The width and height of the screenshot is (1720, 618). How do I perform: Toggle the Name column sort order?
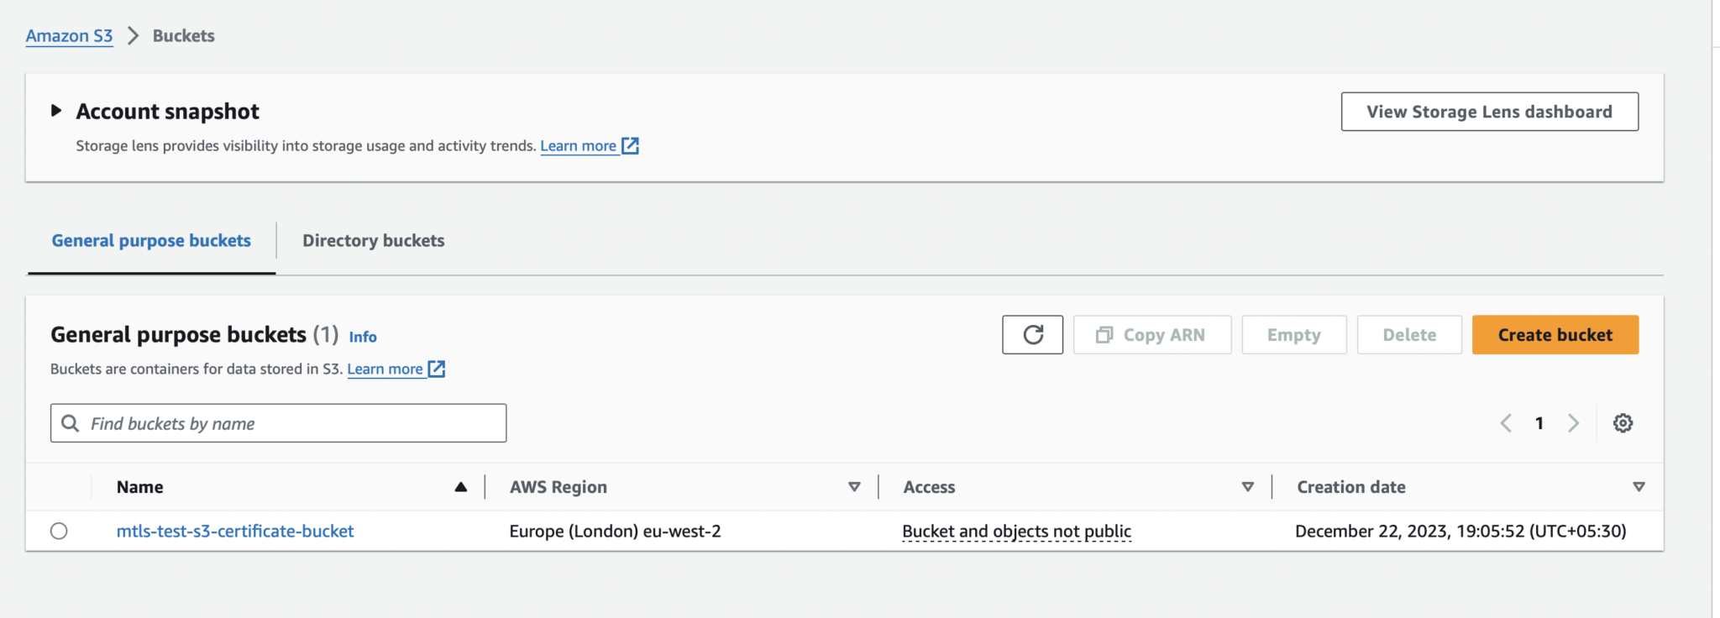click(461, 486)
